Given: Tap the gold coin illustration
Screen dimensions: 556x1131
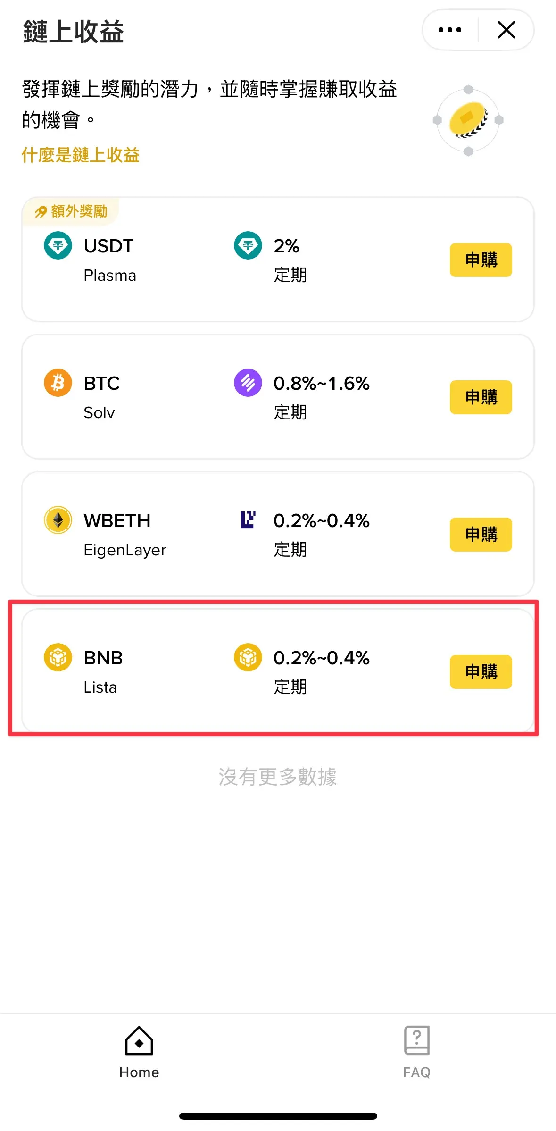Looking at the screenshot, I should 468,120.
